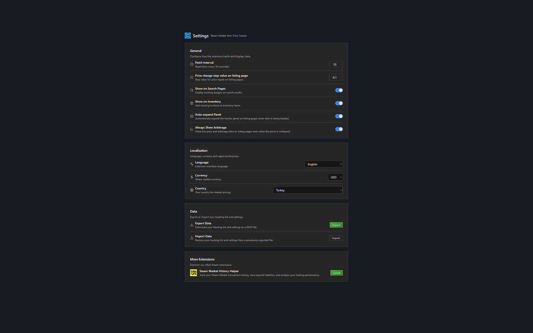The height and width of the screenshot is (333, 533).
Task: Click the Localization section heading
Action: point(199,151)
